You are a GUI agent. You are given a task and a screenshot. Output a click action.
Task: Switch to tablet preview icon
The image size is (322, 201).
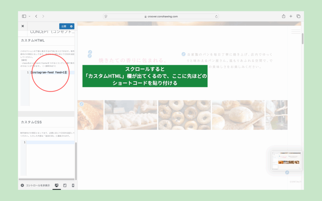(x=65, y=185)
